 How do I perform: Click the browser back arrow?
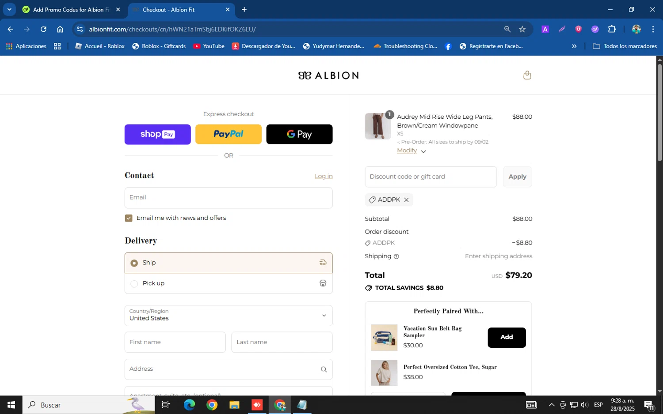point(11,29)
